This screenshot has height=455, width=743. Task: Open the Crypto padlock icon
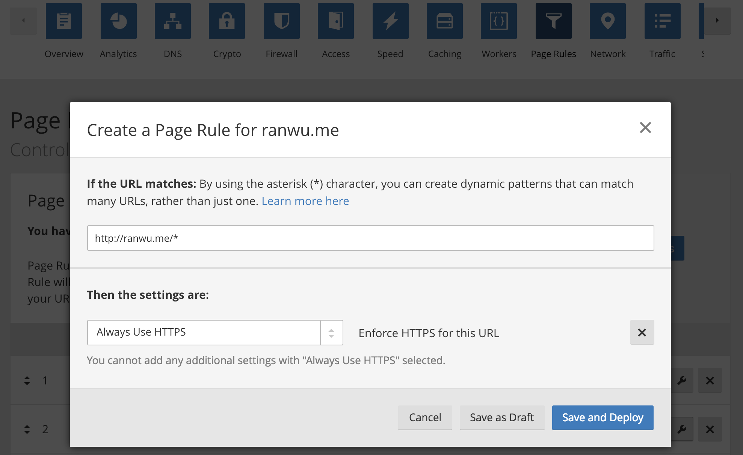click(227, 21)
